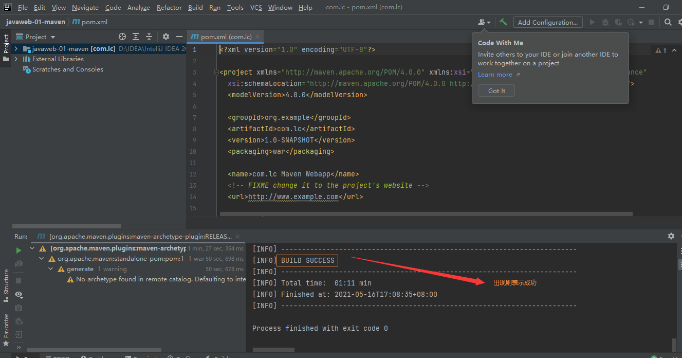Open the Refactor menu

click(169, 7)
